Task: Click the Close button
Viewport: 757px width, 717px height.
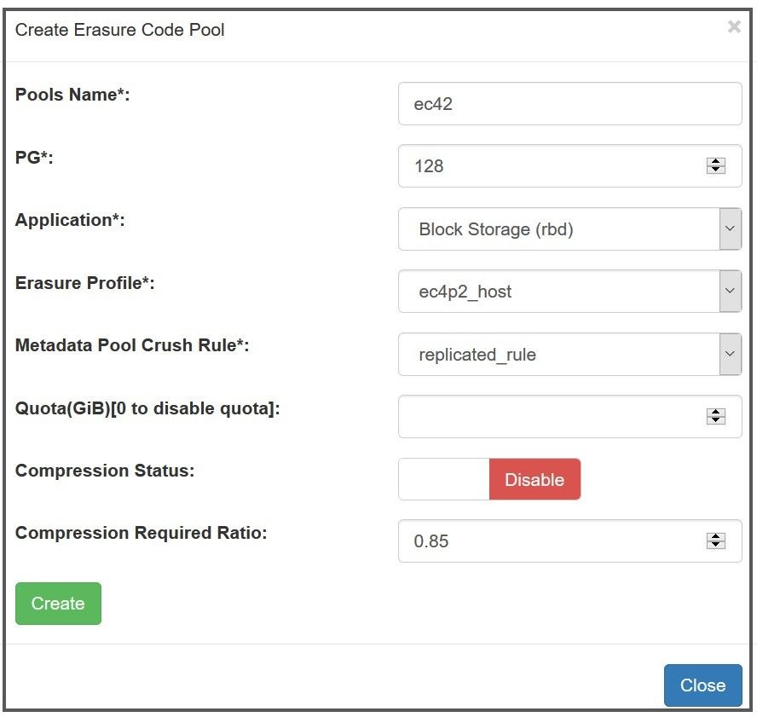Action: pyautogui.click(x=702, y=685)
